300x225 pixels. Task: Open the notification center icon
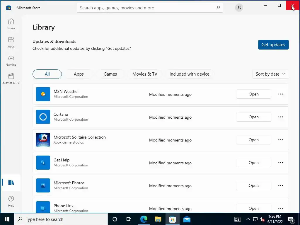[x=291, y=219]
